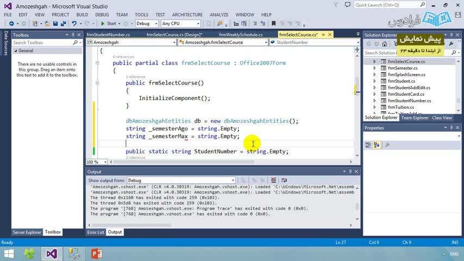464x261 pixels.
Task: Select frmSplashScreen.cs in Solution Explorer
Action: (406, 74)
